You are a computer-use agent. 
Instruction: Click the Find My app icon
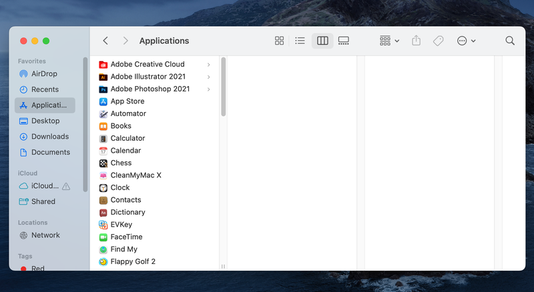pyautogui.click(x=103, y=249)
